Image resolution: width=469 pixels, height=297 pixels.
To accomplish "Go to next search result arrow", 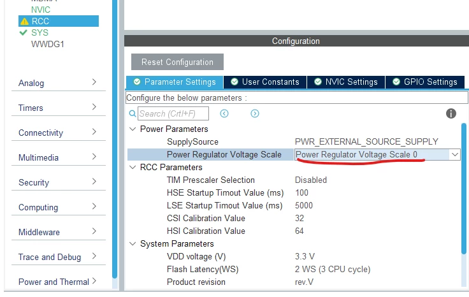I will pyautogui.click(x=254, y=113).
